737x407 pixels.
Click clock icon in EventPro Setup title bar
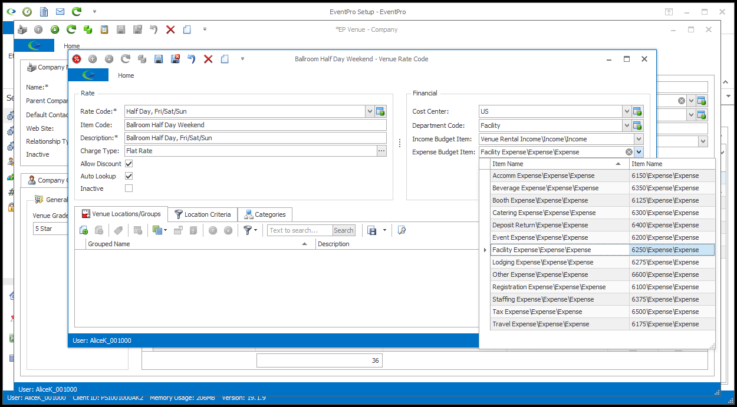coord(27,12)
